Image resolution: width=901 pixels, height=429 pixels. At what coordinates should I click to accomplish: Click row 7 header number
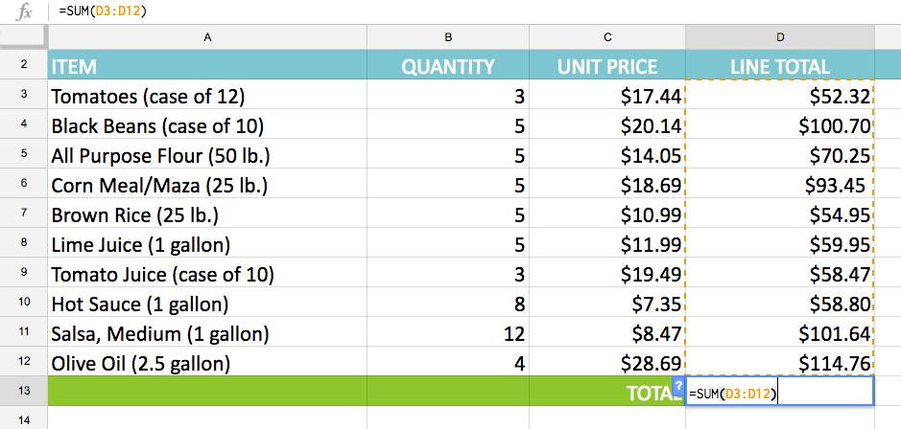(x=23, y=215)
